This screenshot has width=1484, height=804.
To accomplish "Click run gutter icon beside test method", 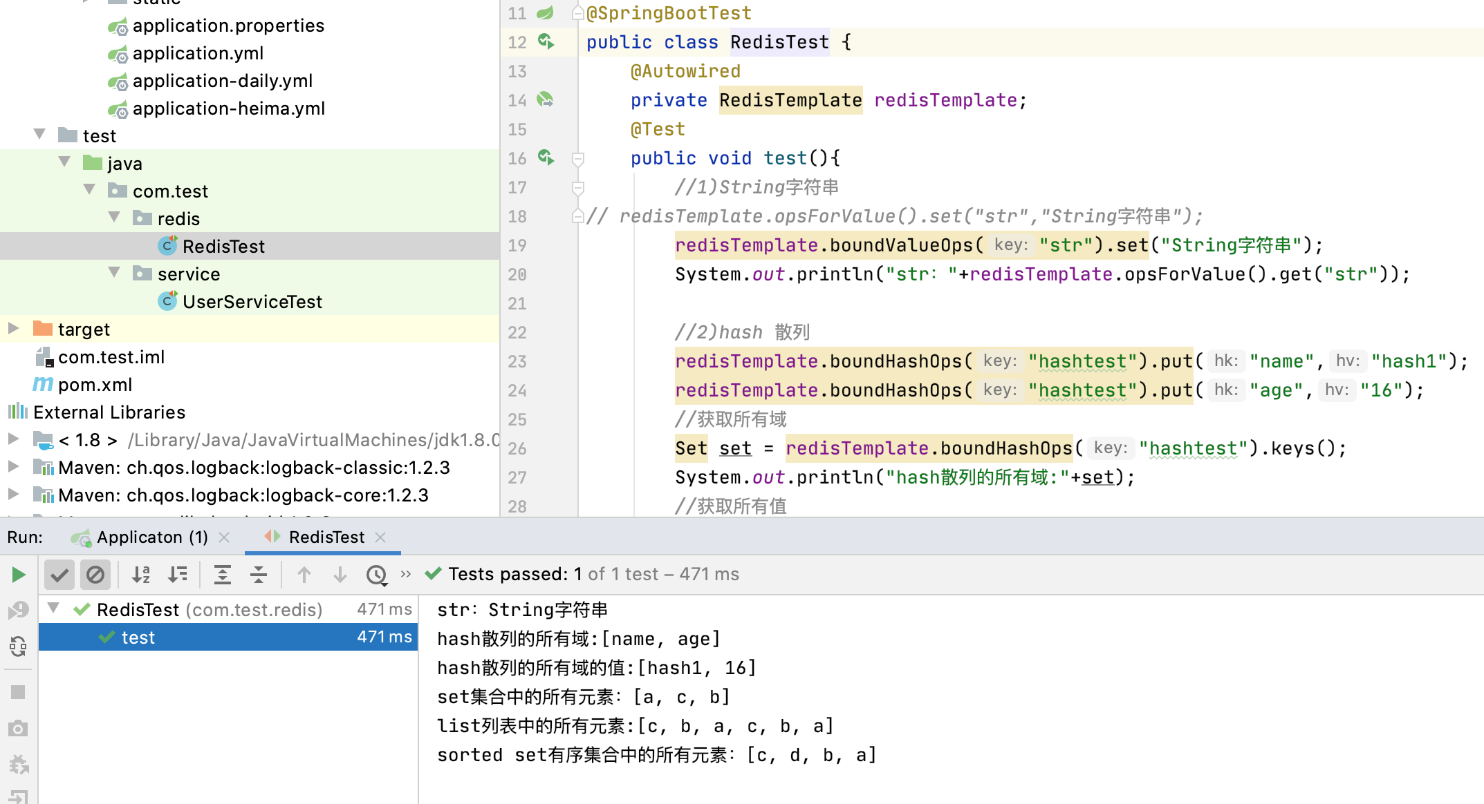I will [546, 158].
